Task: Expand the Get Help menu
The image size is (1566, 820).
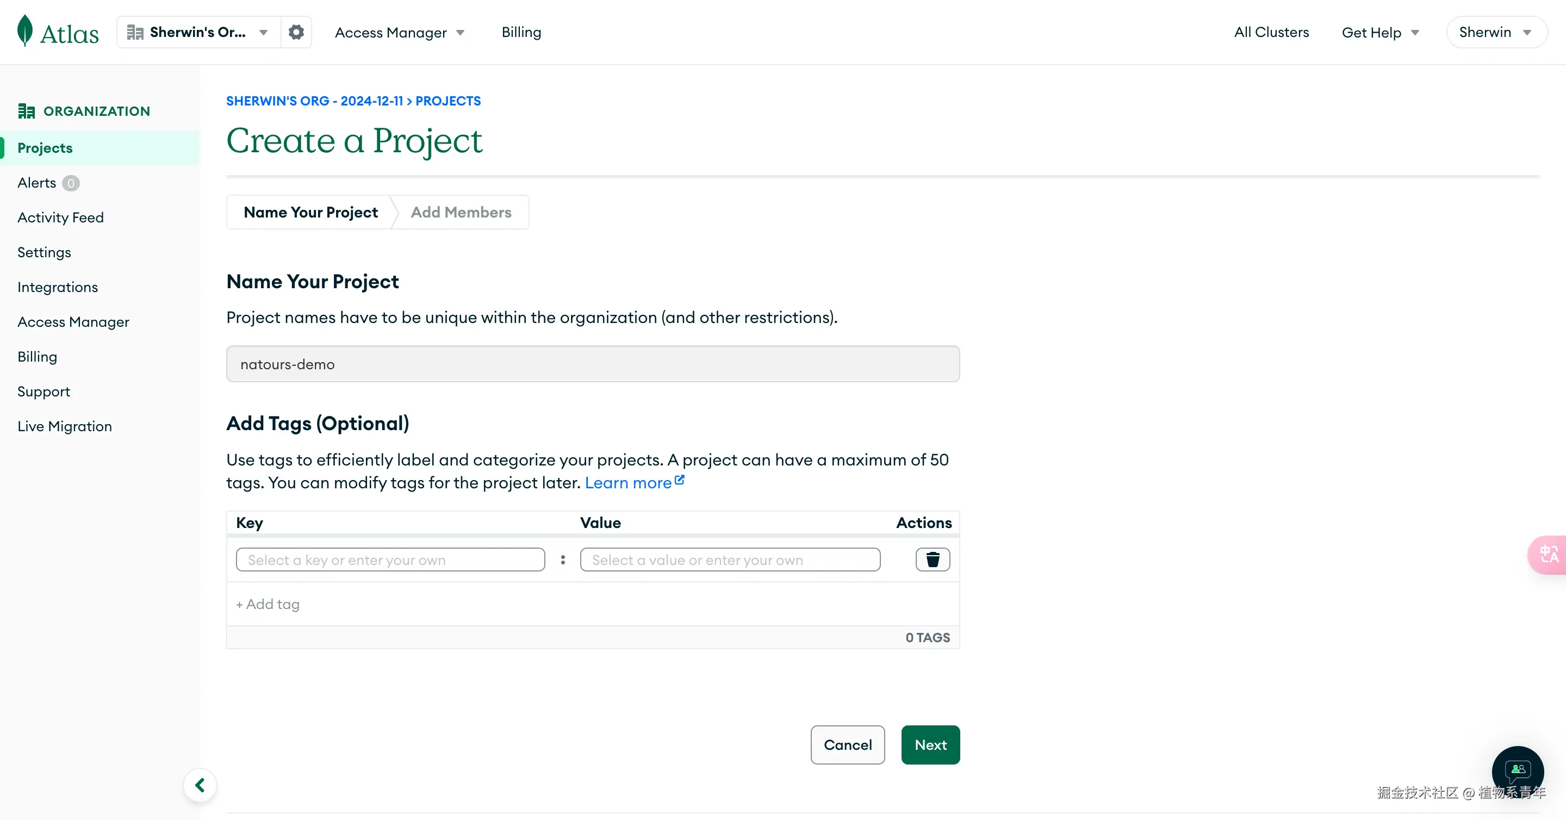Action: point(1380,32)
